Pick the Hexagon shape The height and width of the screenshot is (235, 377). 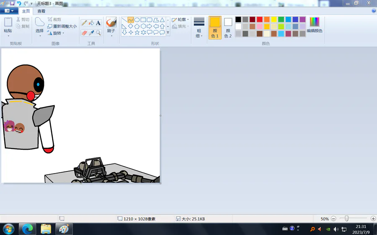143,26
